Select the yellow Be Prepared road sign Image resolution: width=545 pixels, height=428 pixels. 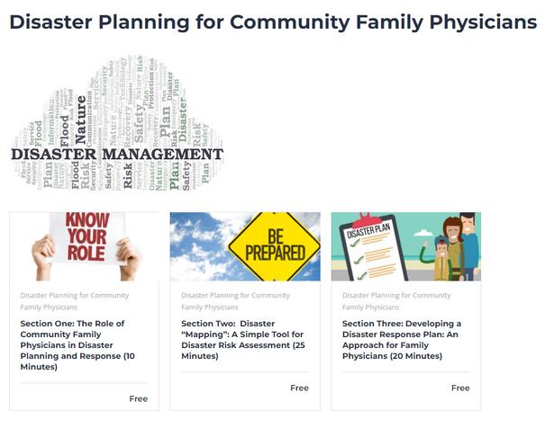coord(274,246)
